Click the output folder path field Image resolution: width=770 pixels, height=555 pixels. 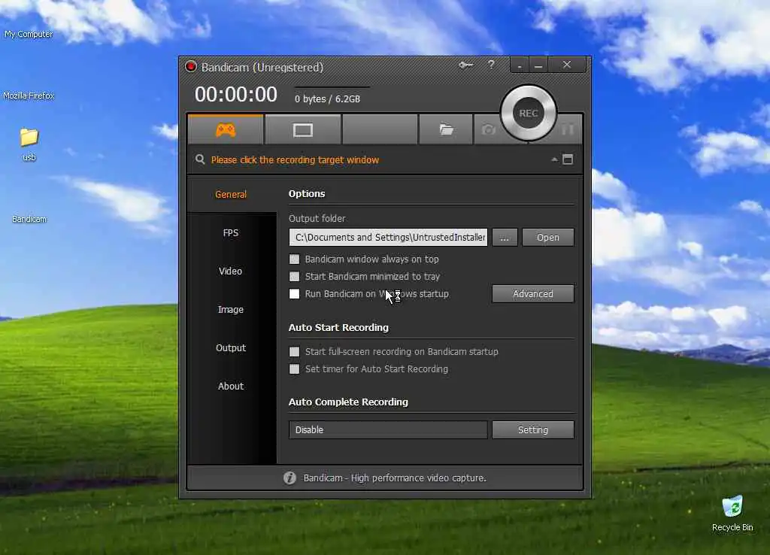(x=388, y=237)
